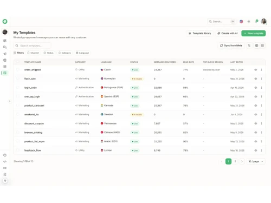The width and height of the screenshot is (271, 203).
Task: Open the Channel filter dropdown
Action: (x=33, y=53)
